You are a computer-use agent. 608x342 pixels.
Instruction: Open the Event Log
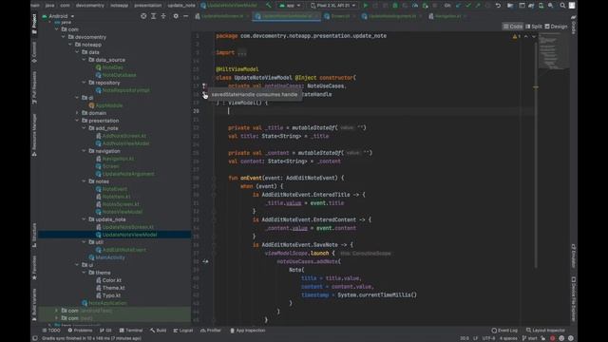pos(504,331)
